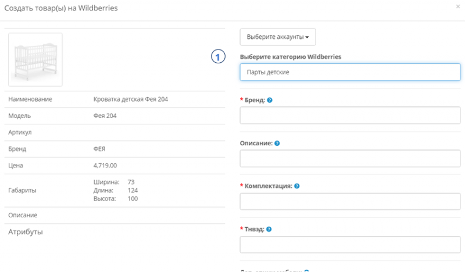465x272 pixels.
Task: Focus the Бренд input field
Action: click(x=350, y=115)
